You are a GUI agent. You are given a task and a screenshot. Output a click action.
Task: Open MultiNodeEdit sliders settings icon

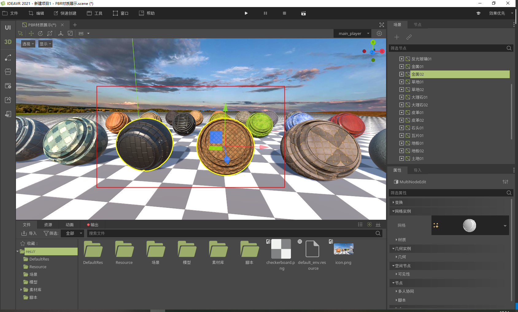coord(505,182)
